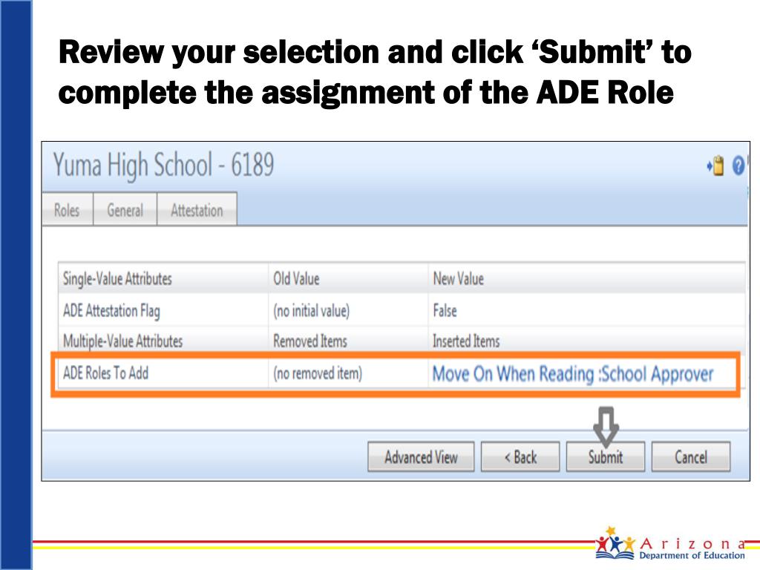Image resolution: width=760 pixels, height=570 pixels.
Task: Open the Advanced View
Action: (x=421, y=456)
